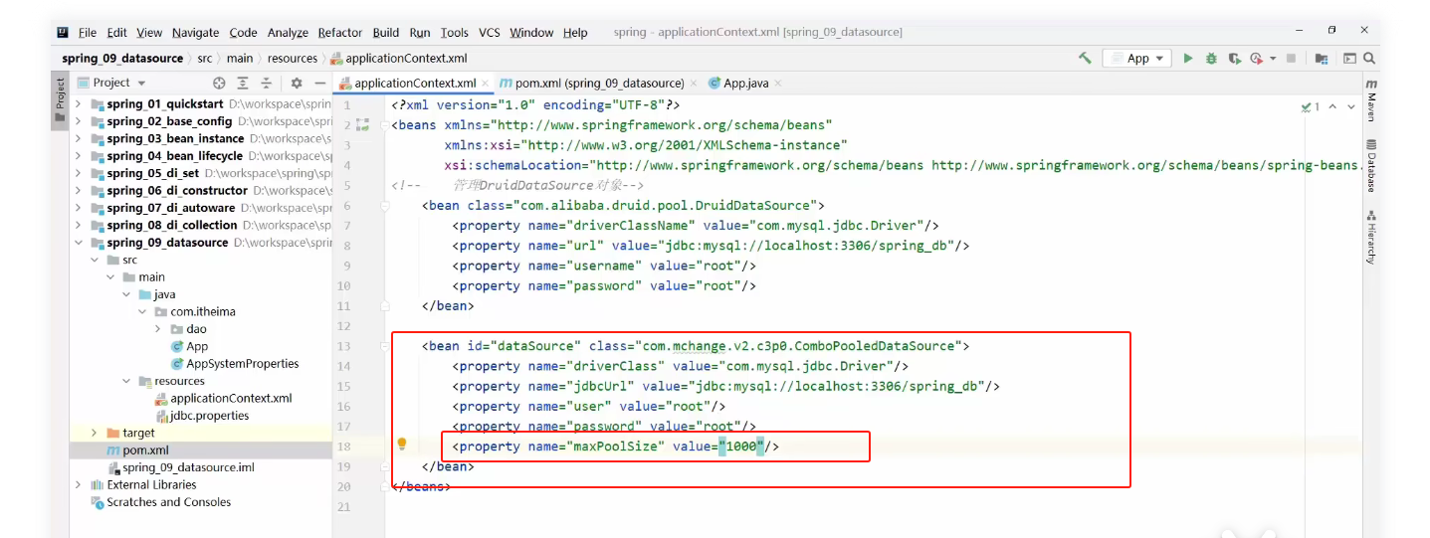Click the Spring bean gutter icon on line 2
This screenshot has width=1430, height=538.
pos(362,125)
